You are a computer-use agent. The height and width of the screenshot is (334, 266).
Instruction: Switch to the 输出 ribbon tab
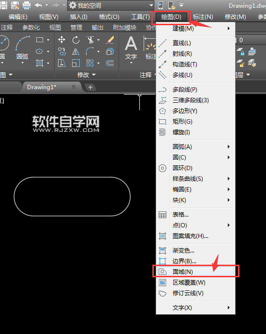pos(98,28)
